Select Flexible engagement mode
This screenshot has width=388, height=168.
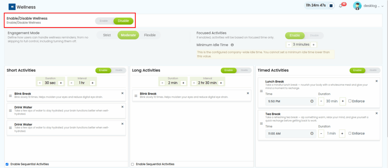click(150, 35)
